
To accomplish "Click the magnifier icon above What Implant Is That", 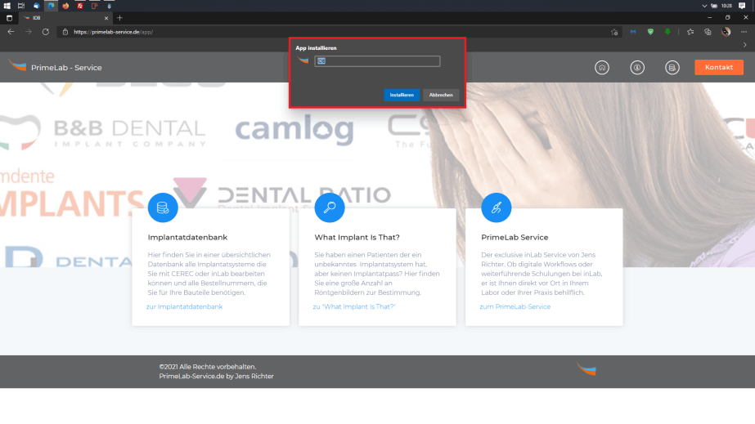I will [x=330, y=208].
